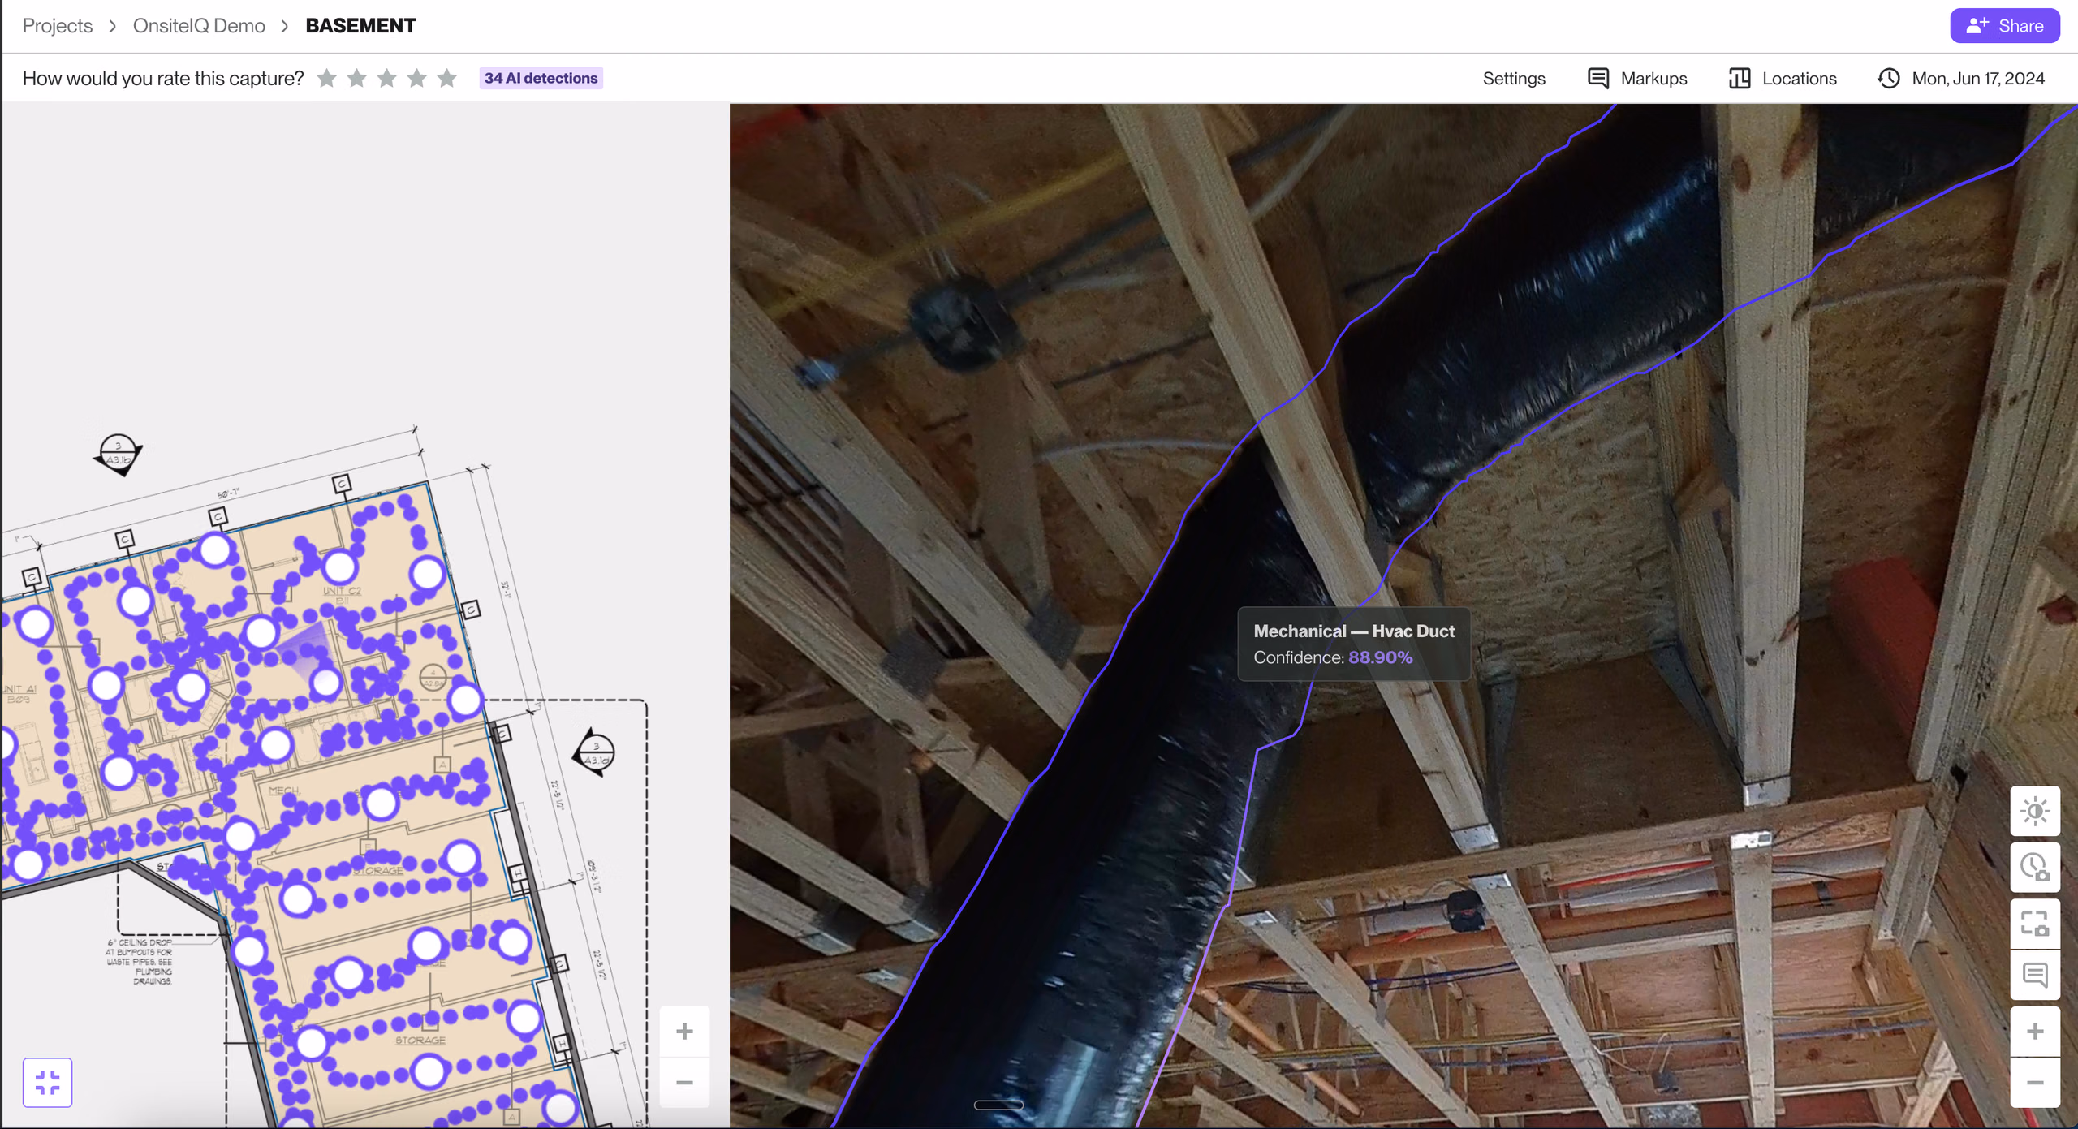Rate the capture three stars
Screen dimensions: 2078x1129
click(387, 78)
